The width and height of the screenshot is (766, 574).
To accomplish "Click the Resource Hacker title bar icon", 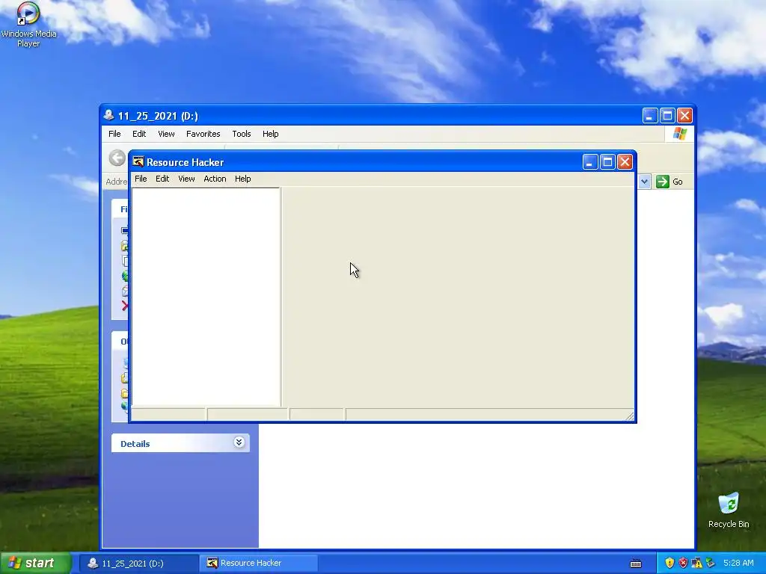I will [138, 161].
